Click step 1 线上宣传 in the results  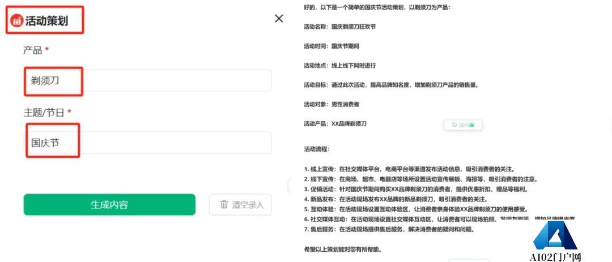(410, 169)
